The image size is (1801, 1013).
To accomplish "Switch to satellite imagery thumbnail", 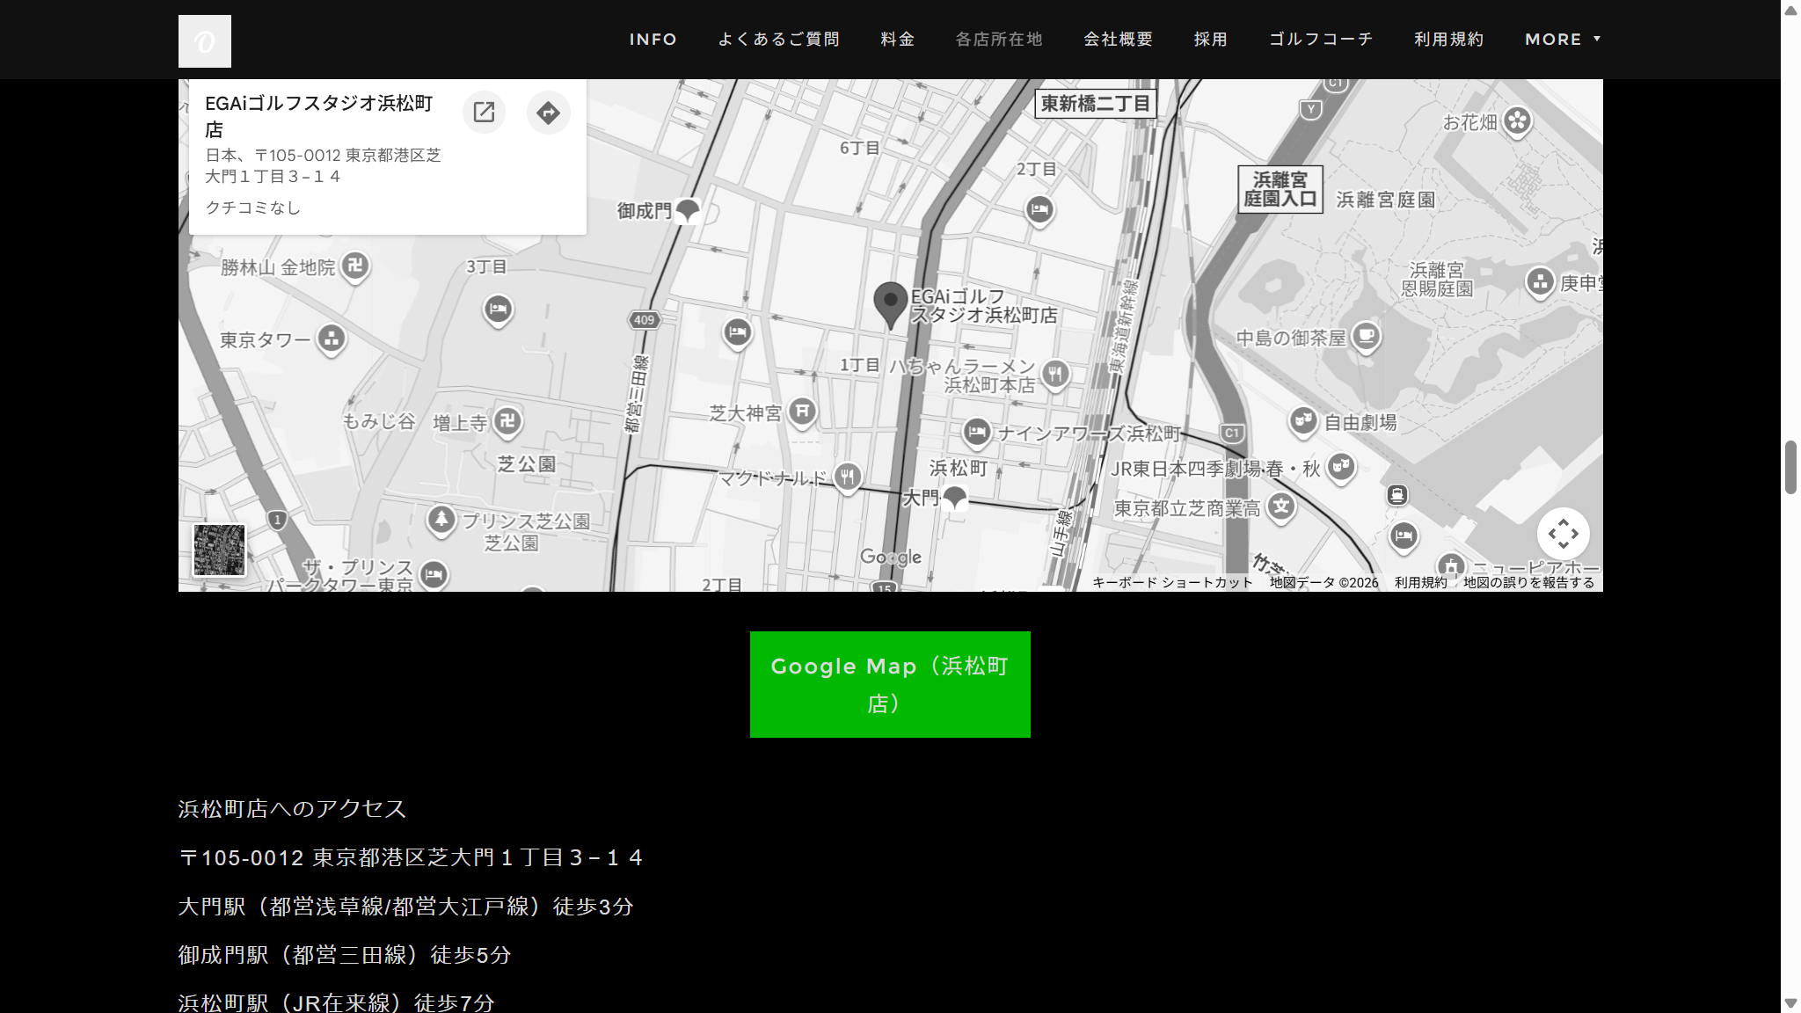I will click(x=219, y=550).
